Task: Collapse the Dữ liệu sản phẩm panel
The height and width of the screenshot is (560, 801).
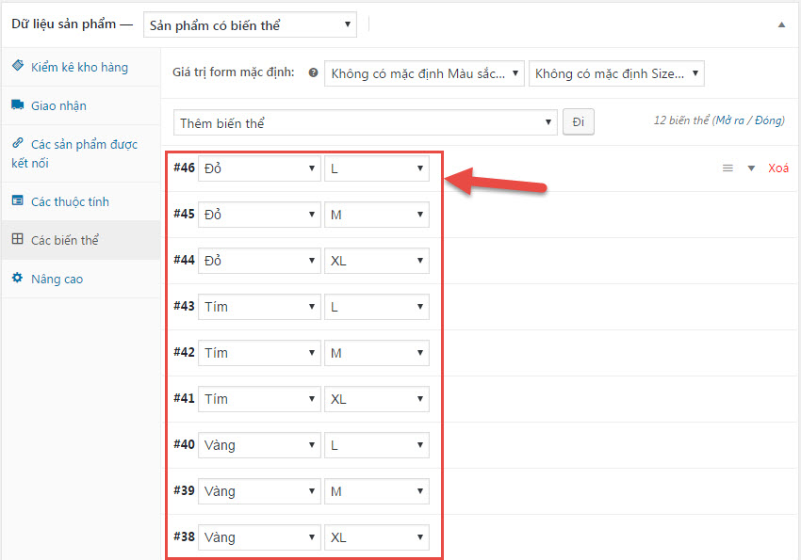Action: click(781, 24)
